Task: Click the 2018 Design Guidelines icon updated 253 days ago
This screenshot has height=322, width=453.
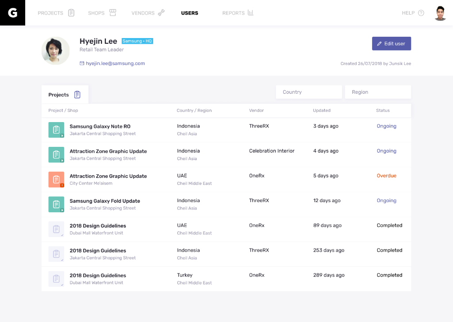Action: point(56,254)
